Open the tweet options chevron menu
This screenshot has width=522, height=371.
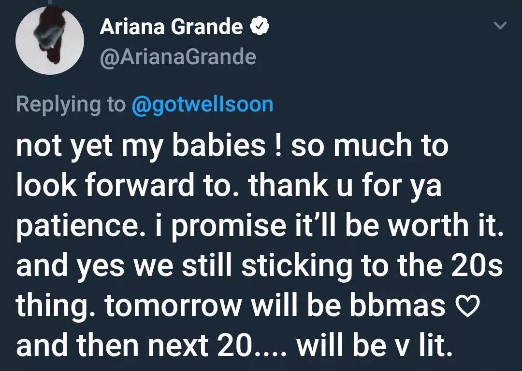coord(500,26)
